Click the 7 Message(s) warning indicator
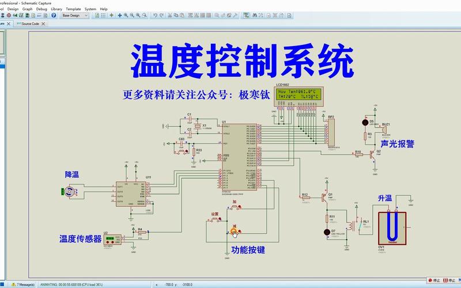The height and width of the screenshot is (288, 461). [x=23, y=285]
